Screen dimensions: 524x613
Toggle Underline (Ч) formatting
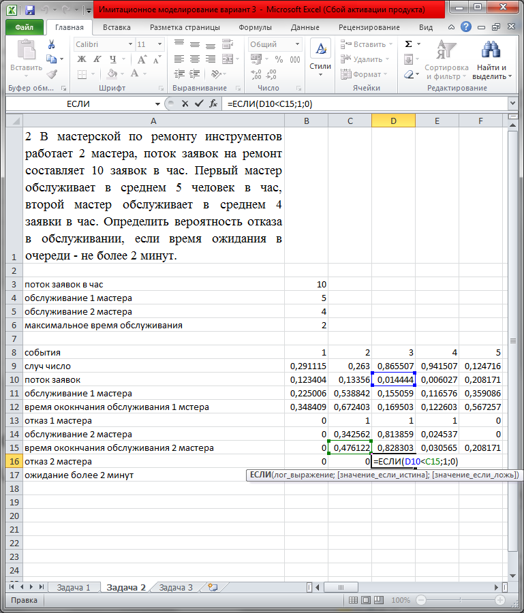(112, 59)
